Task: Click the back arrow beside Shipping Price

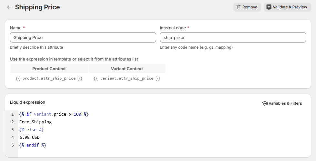Action: [9, 7]
